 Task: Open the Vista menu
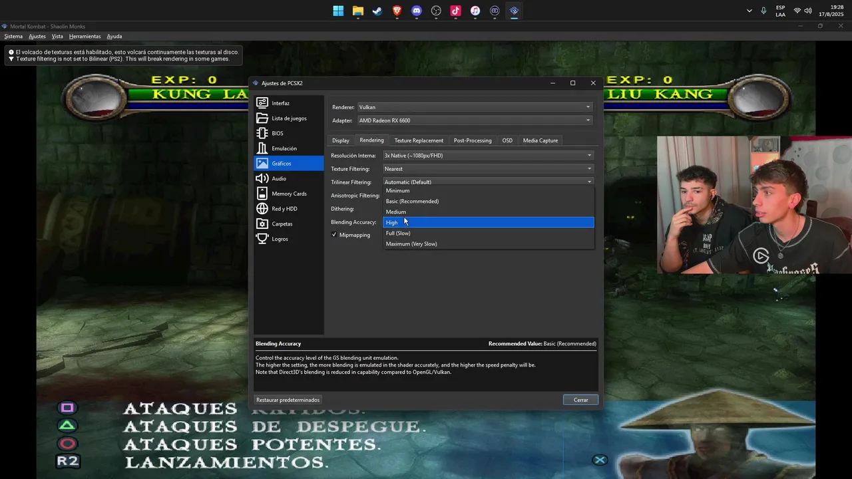point(57,37)
